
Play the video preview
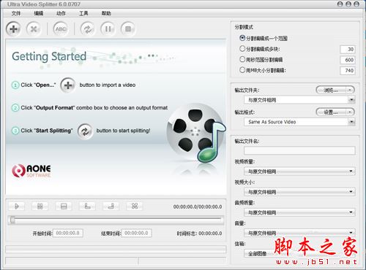[17, 207]
